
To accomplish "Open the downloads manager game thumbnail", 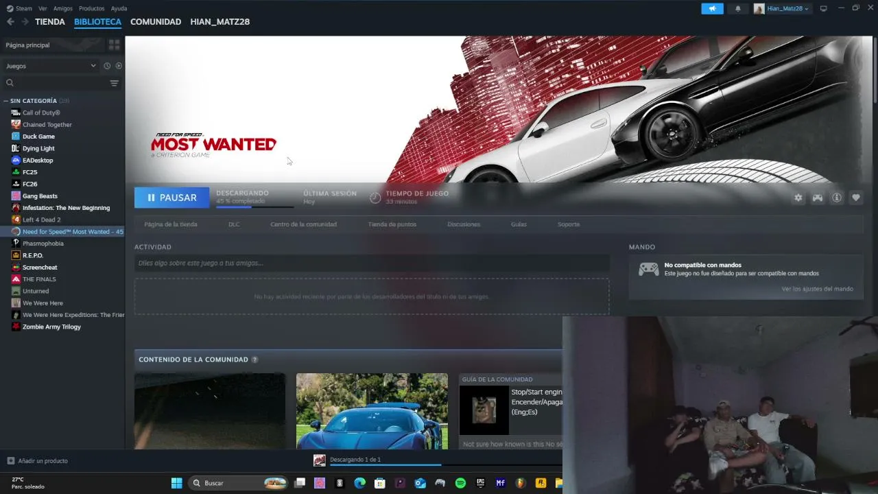I will click(320, 460).
